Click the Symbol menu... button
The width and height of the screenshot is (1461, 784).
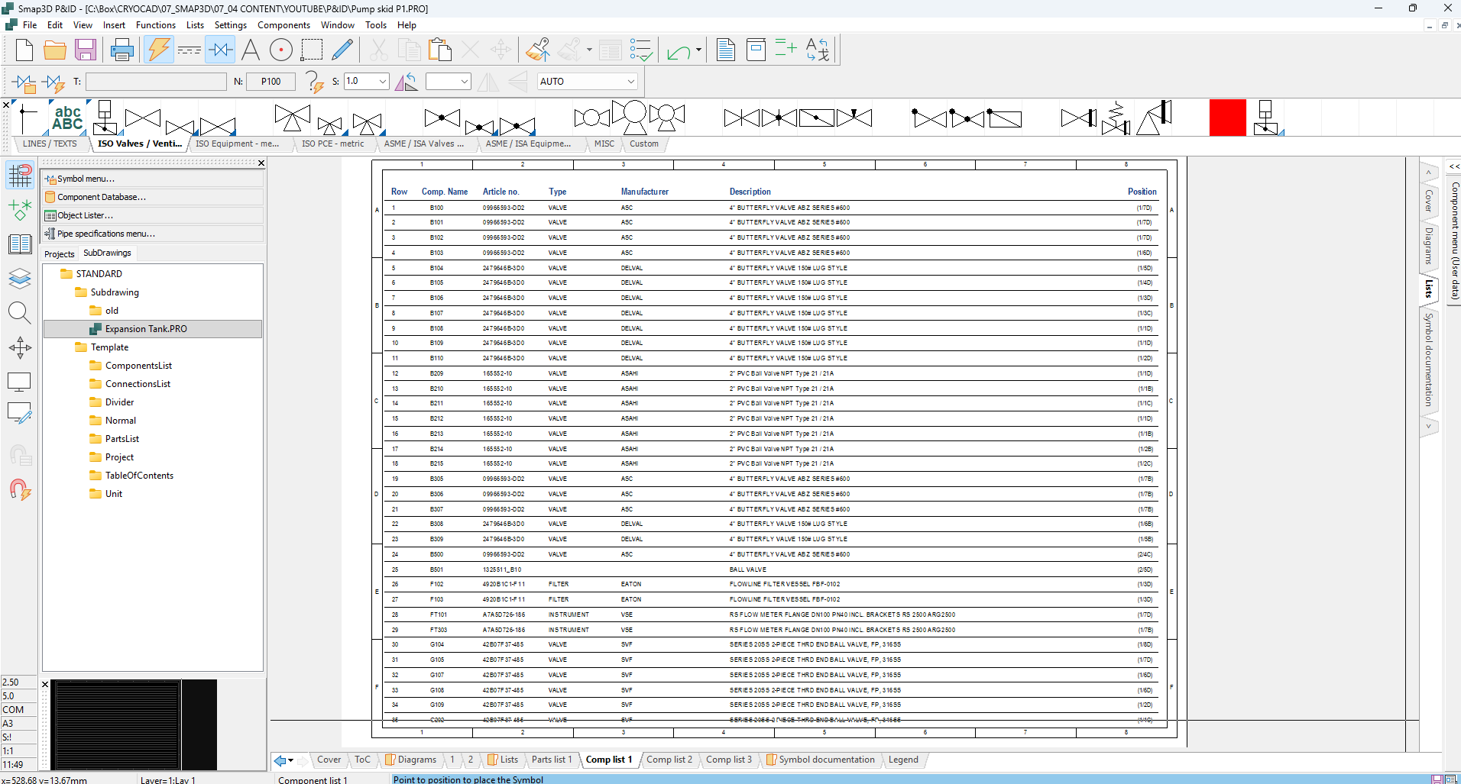click(x=153, y=179)
